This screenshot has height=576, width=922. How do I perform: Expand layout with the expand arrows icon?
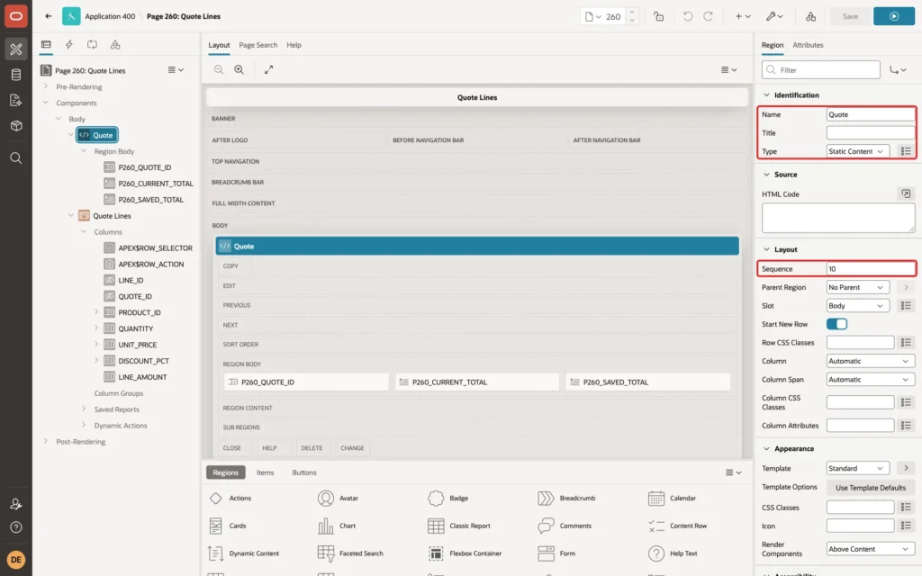click(x=268, y=69)
